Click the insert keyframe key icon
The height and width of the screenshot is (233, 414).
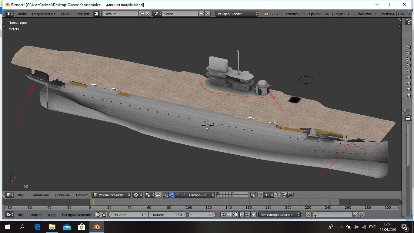click(x=356, y=214)
